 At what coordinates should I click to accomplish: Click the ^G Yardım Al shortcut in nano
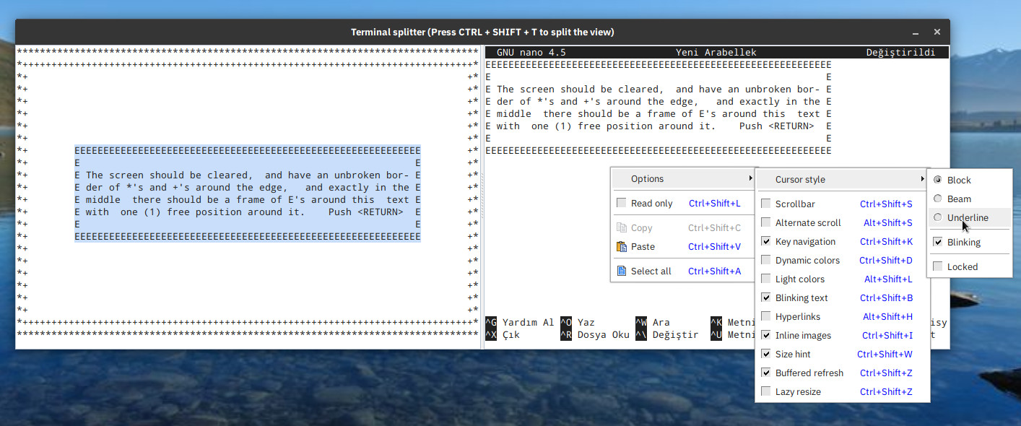tap(520, 323)
